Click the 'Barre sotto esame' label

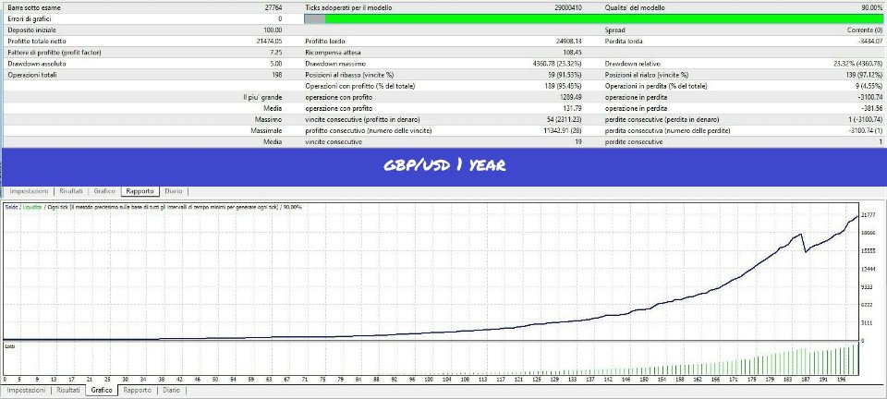[x=34, y=8]
